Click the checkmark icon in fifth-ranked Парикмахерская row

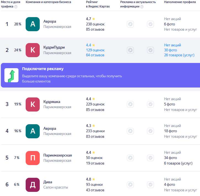[x=150, y=158]
